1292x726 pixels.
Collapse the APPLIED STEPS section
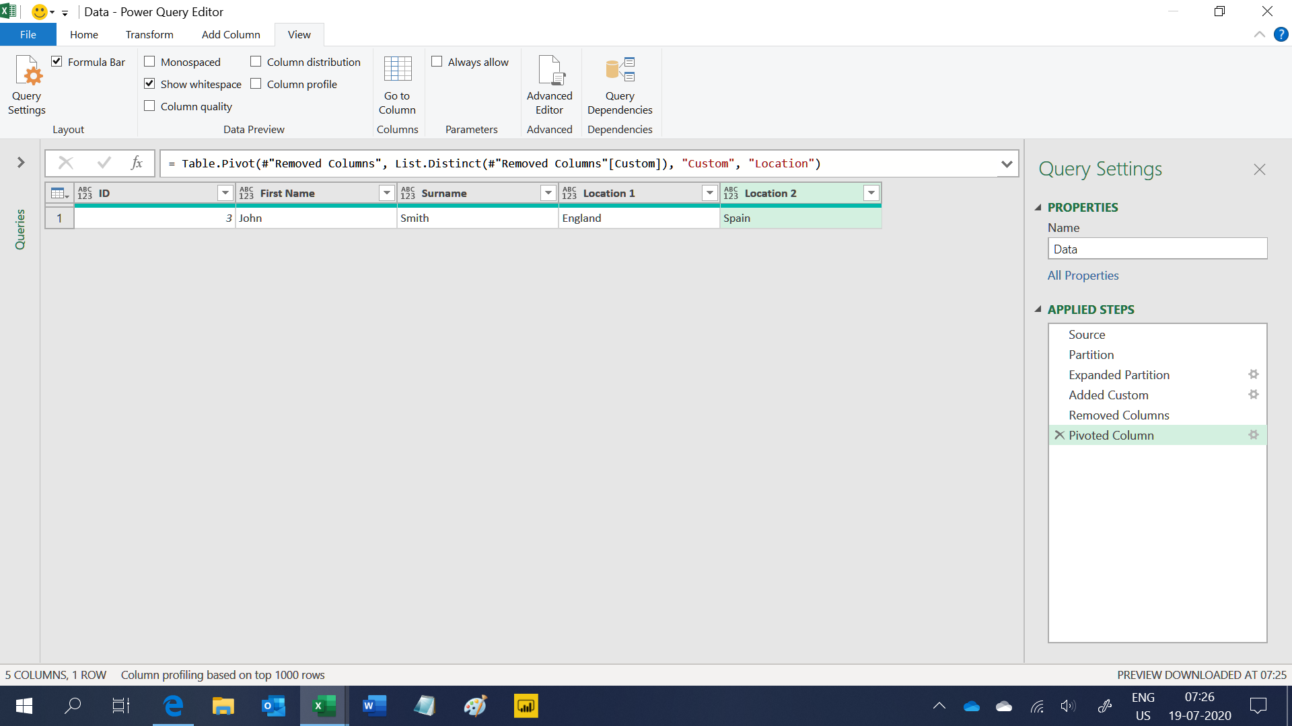1038,309
